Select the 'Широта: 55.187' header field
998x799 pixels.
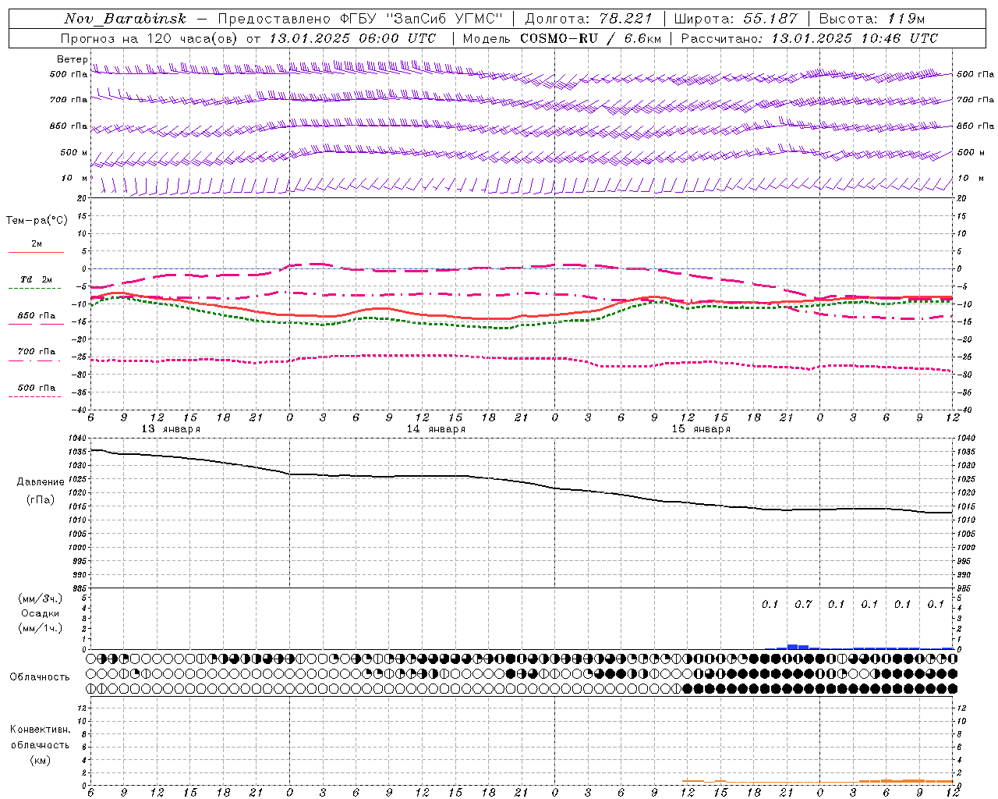tap(735, 19)
